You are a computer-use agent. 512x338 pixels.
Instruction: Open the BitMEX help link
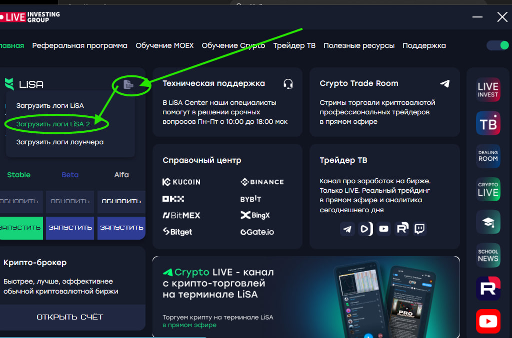[181, 215]
